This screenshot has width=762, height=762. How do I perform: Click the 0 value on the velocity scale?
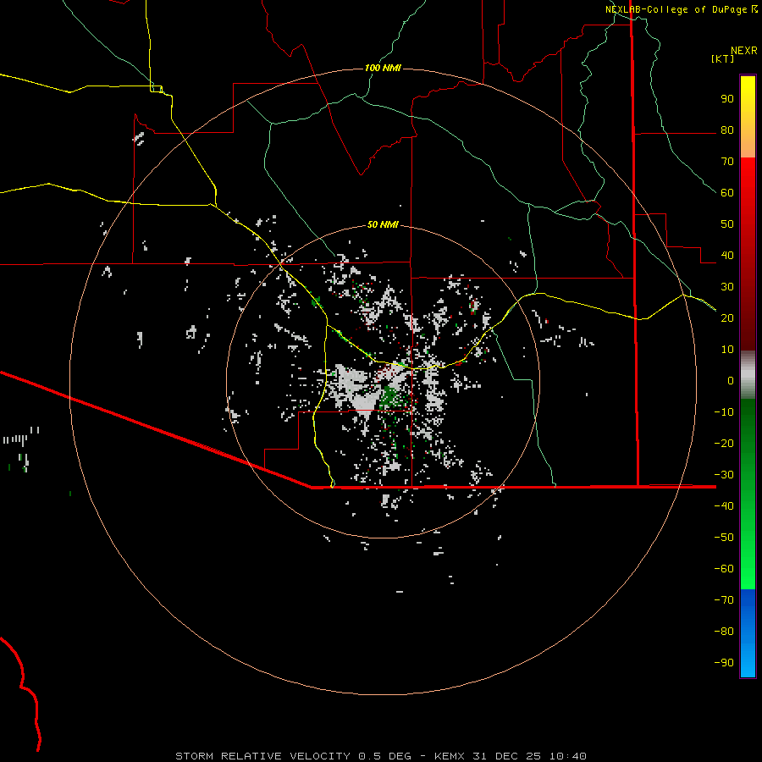click(x=731, y=381)
